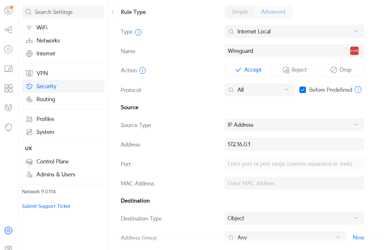The image size is (385, 250).
Task: Open System settings
Action: coord(63,132)
